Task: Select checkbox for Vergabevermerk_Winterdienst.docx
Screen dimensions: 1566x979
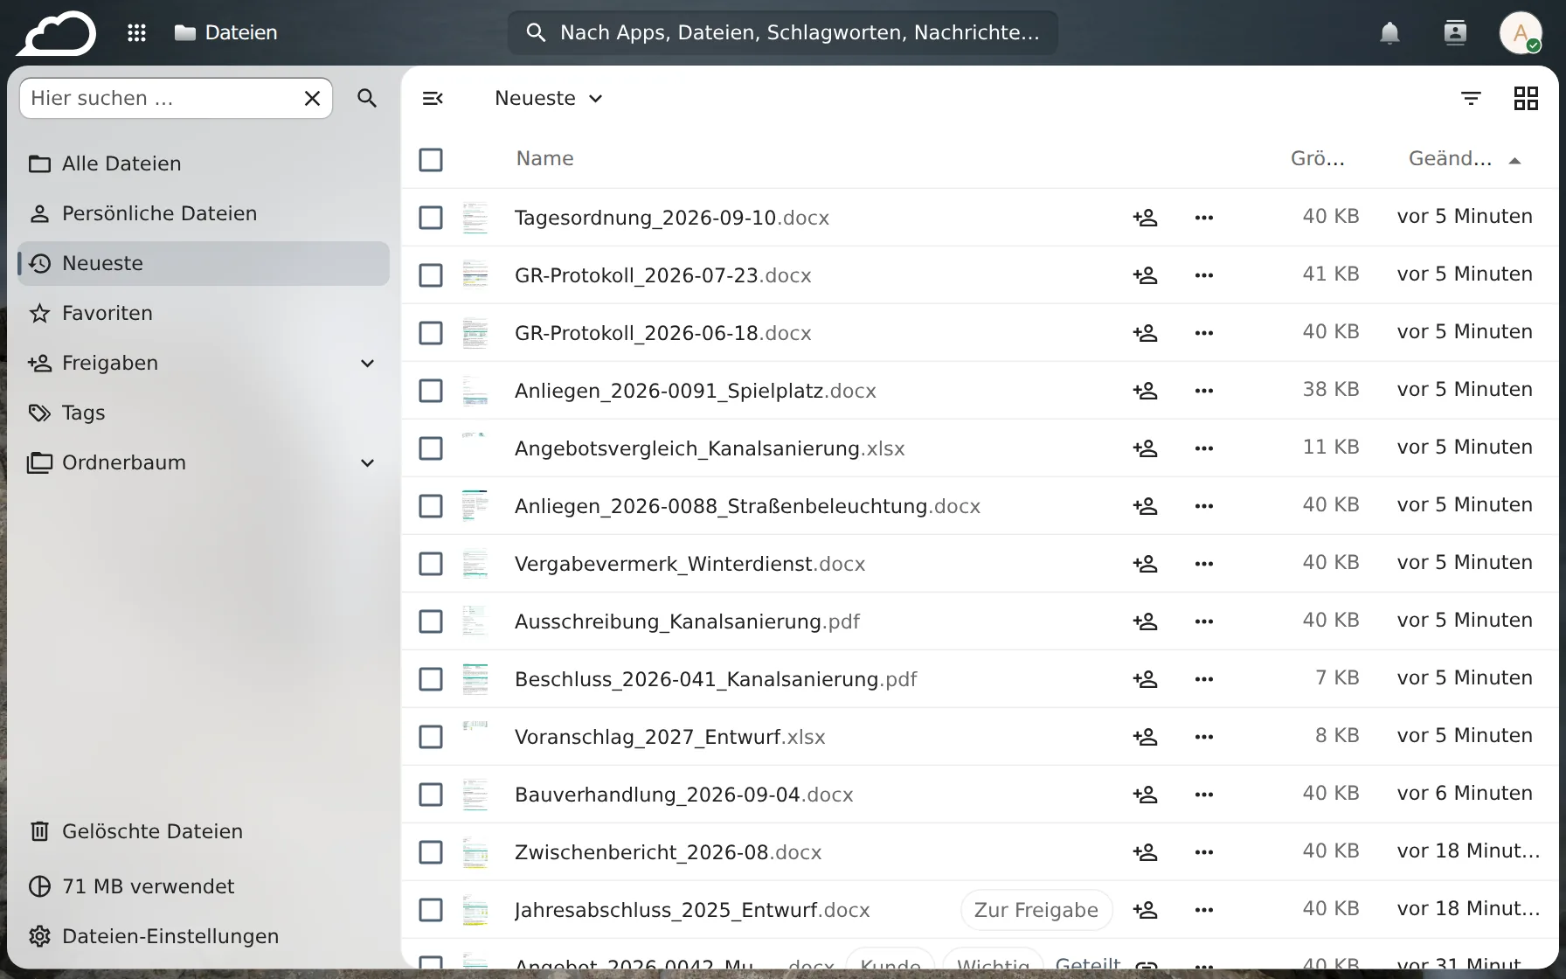Action: coord(431,563)
